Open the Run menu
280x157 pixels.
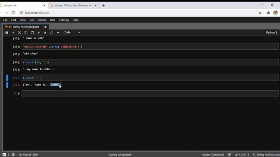[x=32, y=20]
